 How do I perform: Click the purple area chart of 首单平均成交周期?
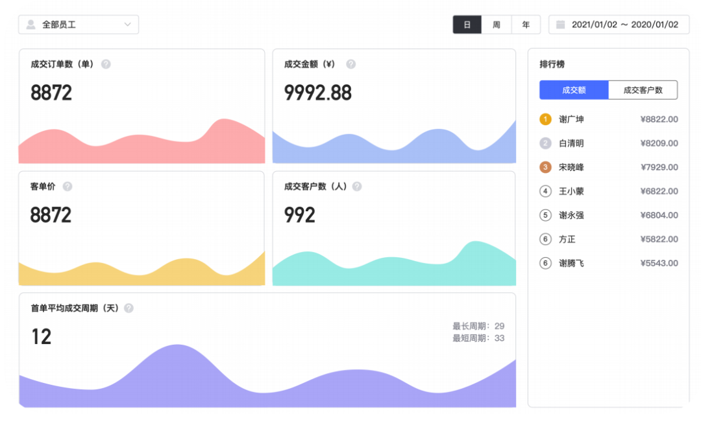tap(267, 376)
